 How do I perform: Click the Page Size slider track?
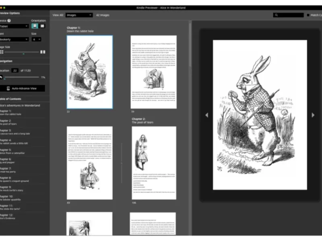tap(22, 52)
